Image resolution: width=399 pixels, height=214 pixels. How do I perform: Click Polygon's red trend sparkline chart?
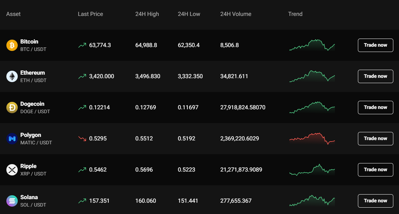click(x=312, y=139)
